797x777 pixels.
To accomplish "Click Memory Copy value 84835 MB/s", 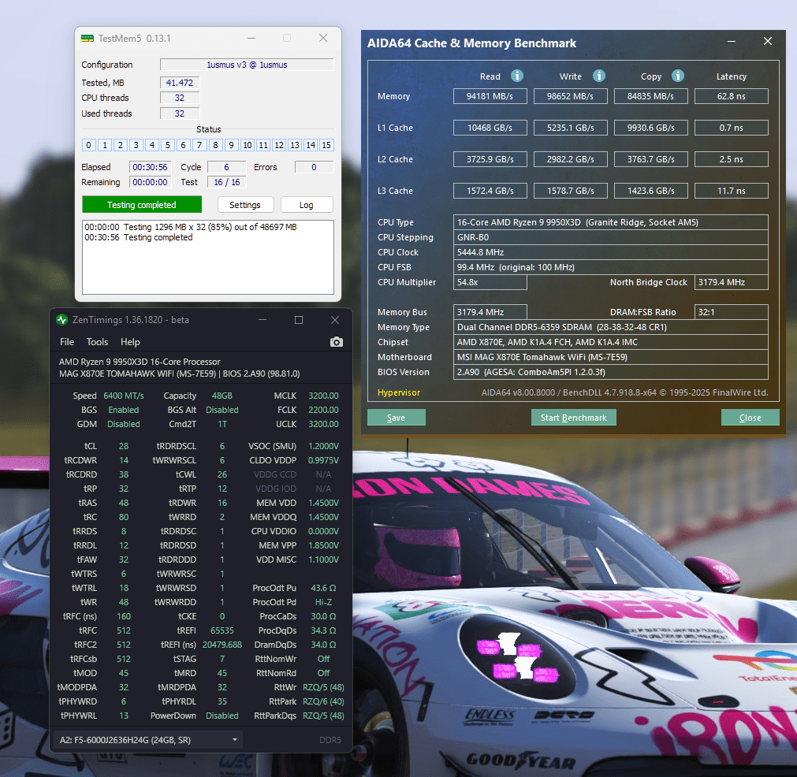I will point(650,96).
